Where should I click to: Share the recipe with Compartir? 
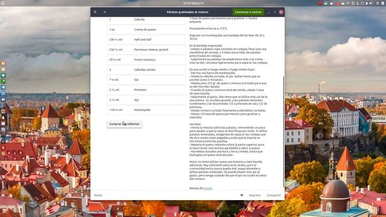tap(274, 195)
